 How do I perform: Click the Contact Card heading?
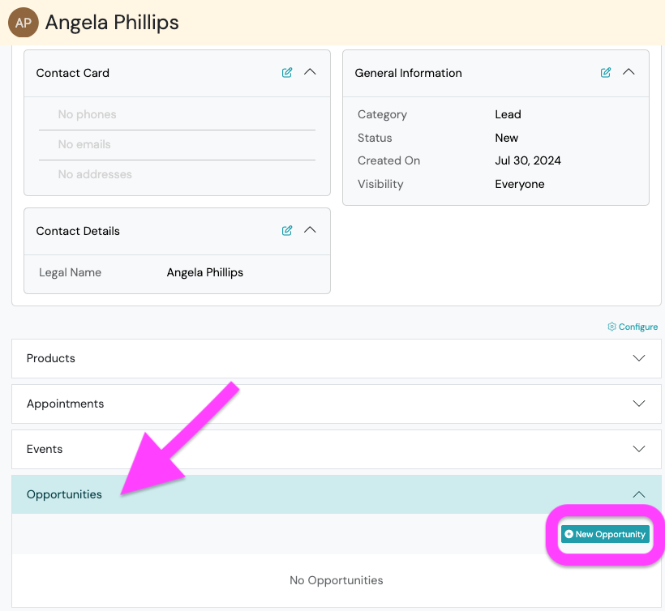point(72,73)
